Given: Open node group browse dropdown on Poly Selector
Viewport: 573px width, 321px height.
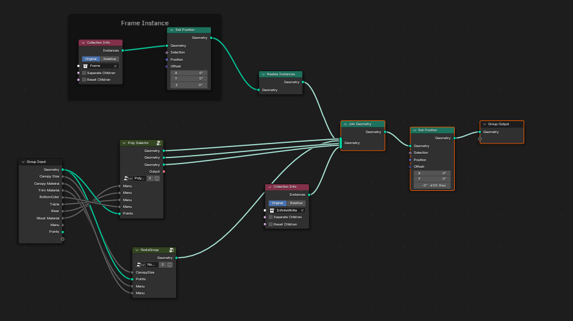Looking at the screenshot, I should (127, 178).
